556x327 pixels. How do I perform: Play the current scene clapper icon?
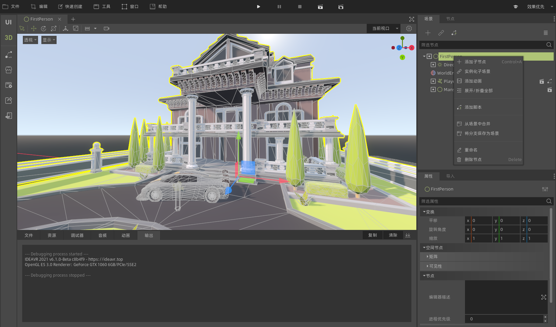tap(320, 7)
